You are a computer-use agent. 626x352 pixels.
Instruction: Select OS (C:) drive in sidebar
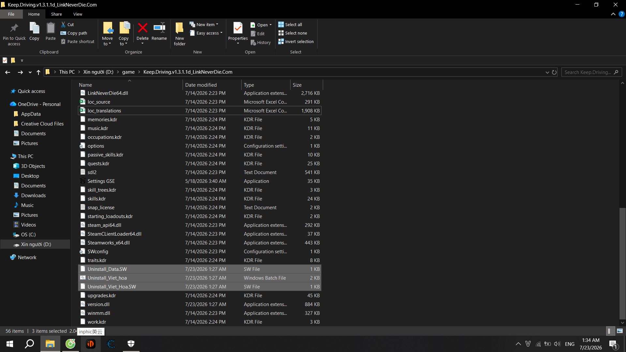(28, 234)
